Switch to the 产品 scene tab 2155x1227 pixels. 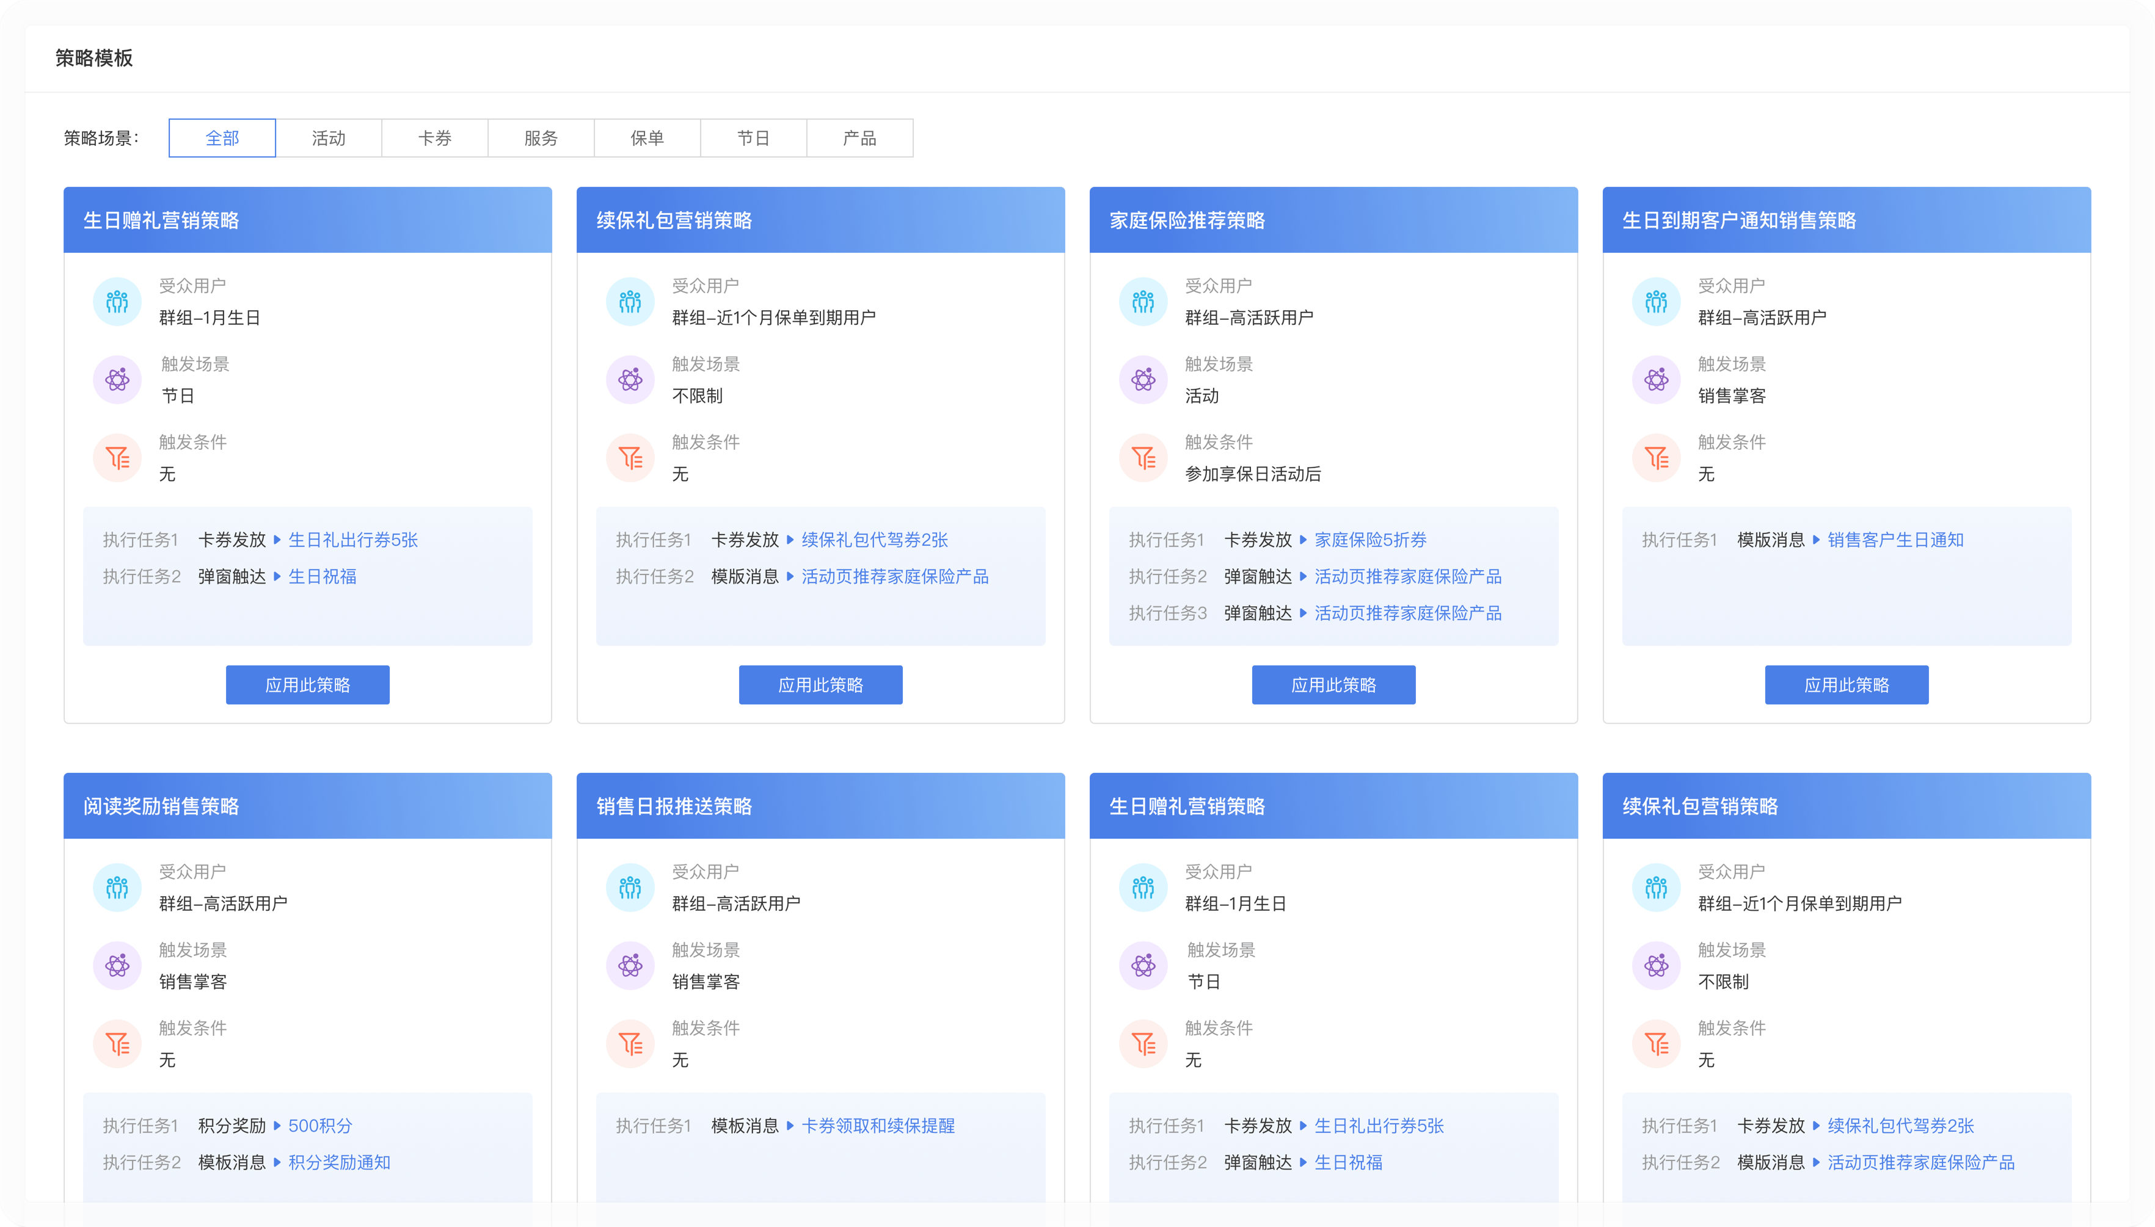(860, 138)
